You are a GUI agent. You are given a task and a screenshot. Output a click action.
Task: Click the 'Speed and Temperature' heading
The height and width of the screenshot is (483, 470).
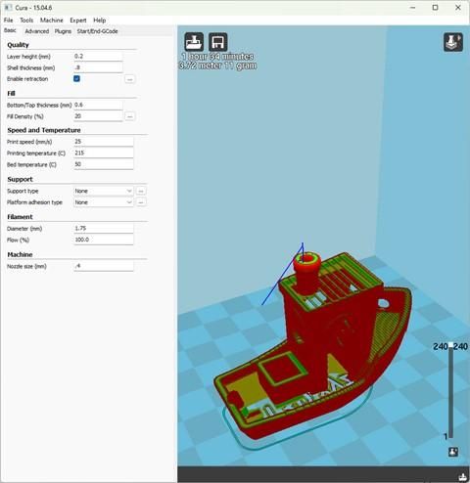coord(44,130)
